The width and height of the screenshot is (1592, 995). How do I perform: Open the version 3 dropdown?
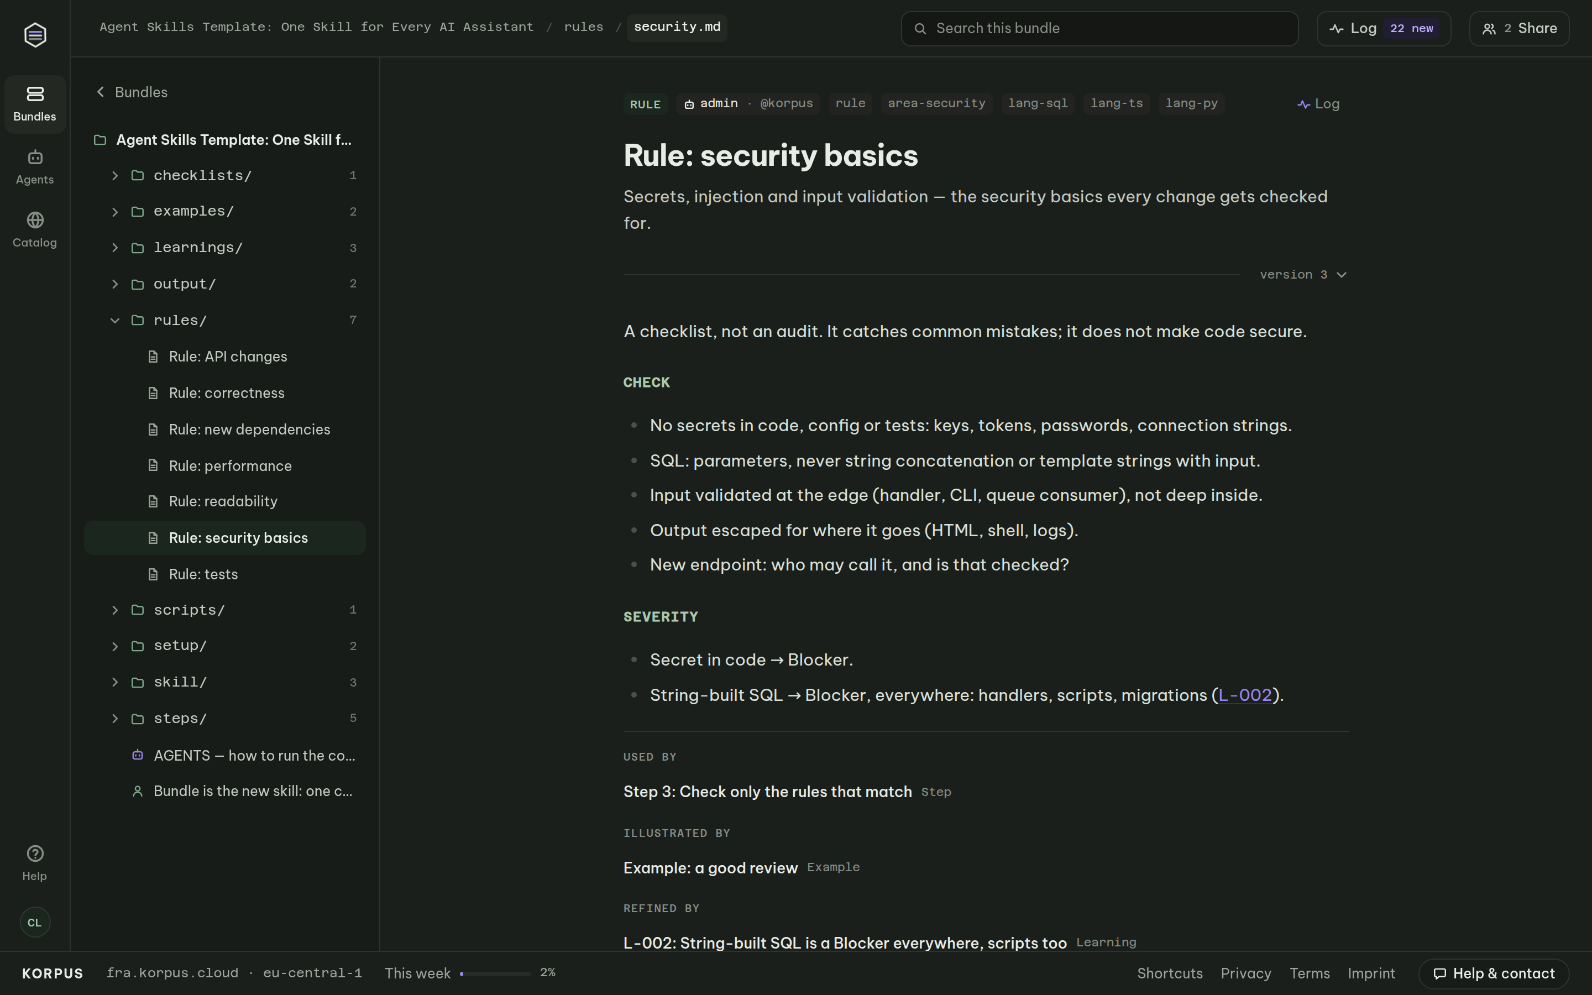click(x=1303, y=274)
